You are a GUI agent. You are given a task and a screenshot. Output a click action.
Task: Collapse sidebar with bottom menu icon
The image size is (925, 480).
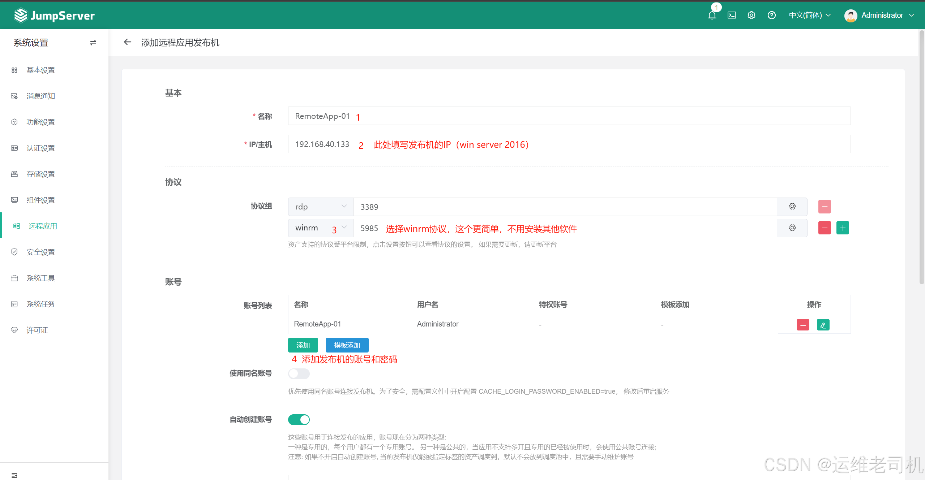[x=14, y=475]
